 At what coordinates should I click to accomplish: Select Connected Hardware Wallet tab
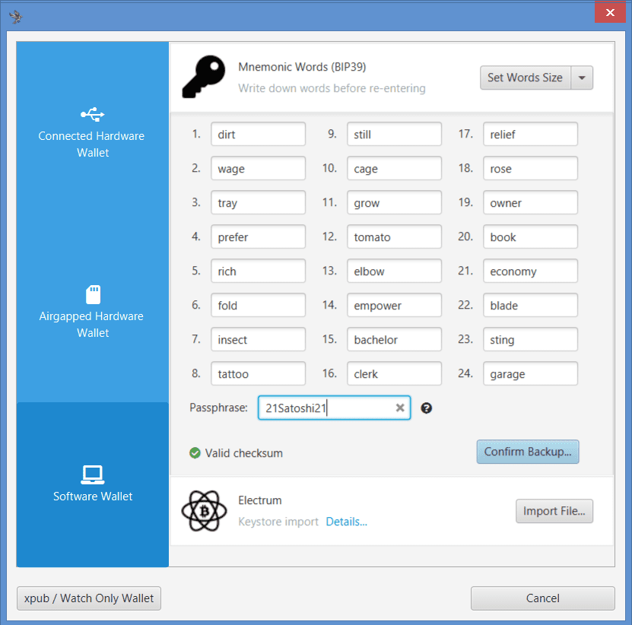point(93,132)
